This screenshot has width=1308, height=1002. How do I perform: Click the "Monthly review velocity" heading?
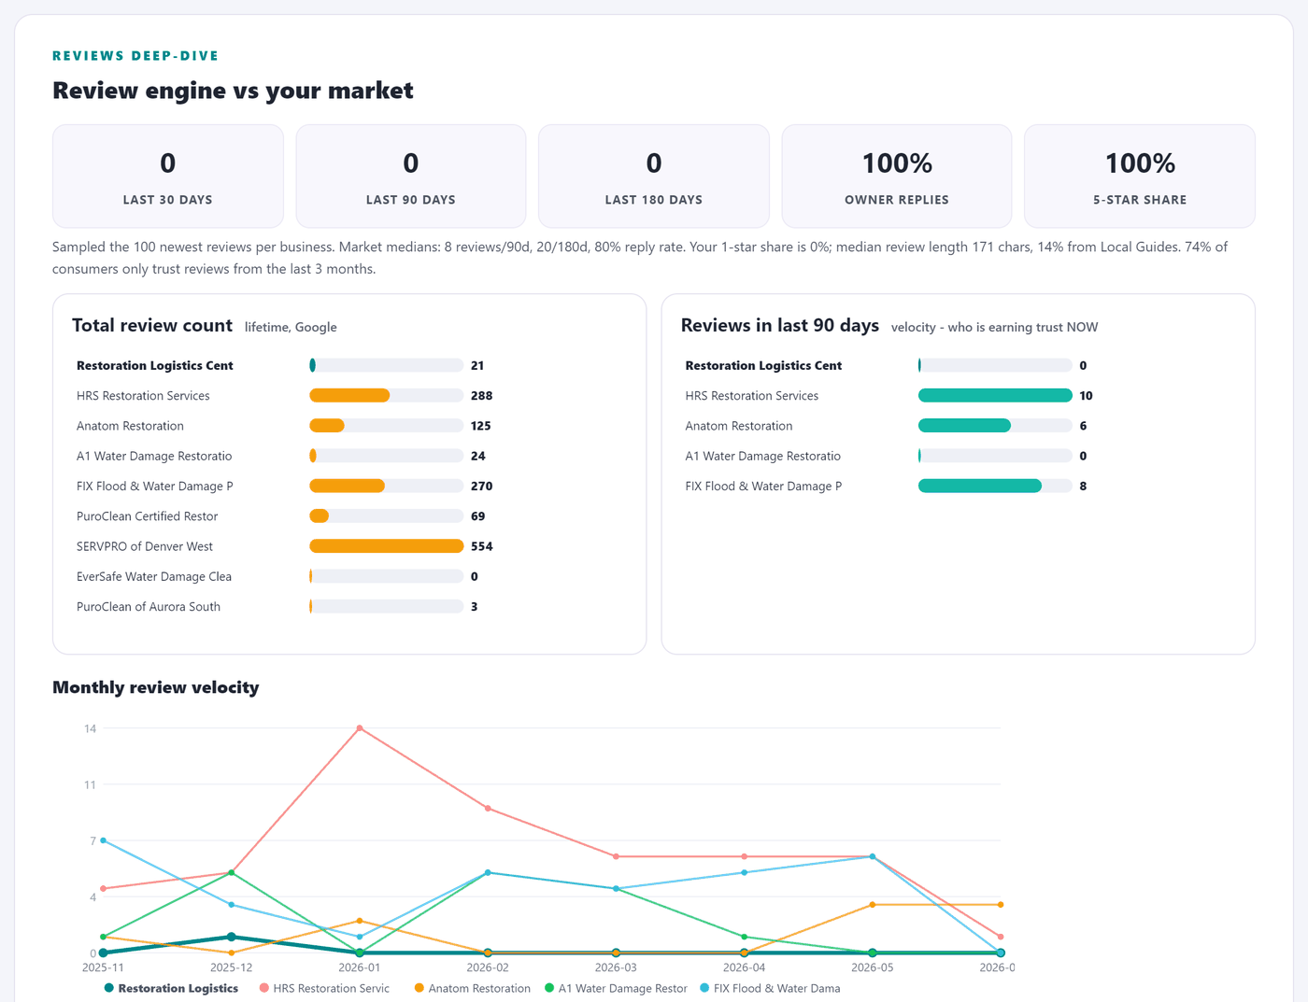(156, 687)
